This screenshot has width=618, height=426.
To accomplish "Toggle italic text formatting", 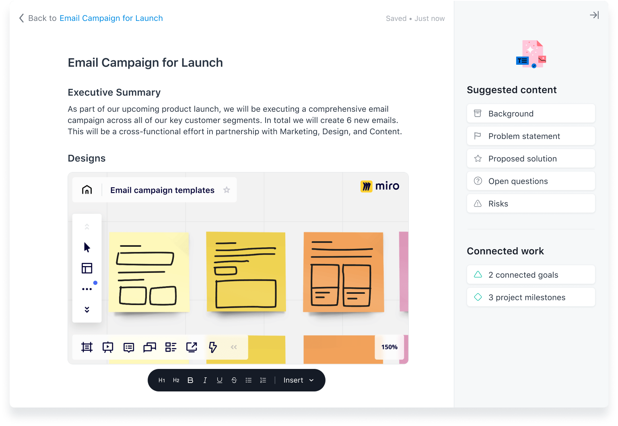I will coord(205,380).
